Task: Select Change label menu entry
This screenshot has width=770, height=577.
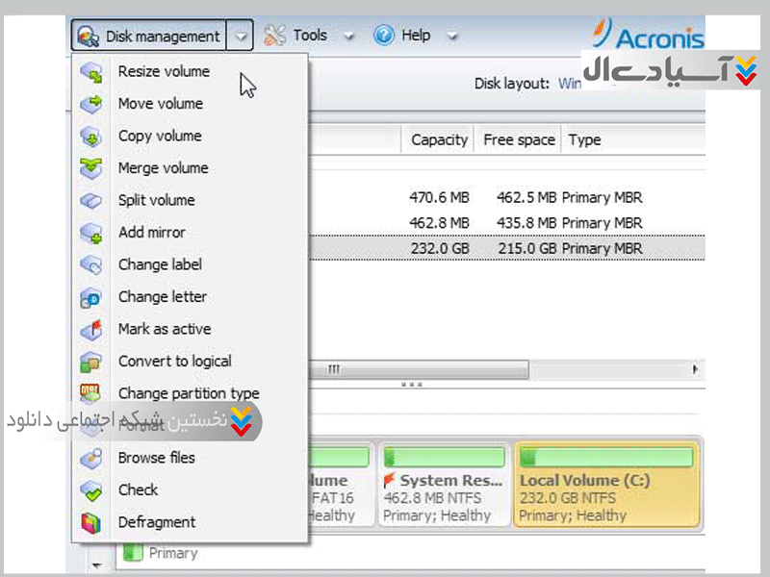Action: coord(160,264)
